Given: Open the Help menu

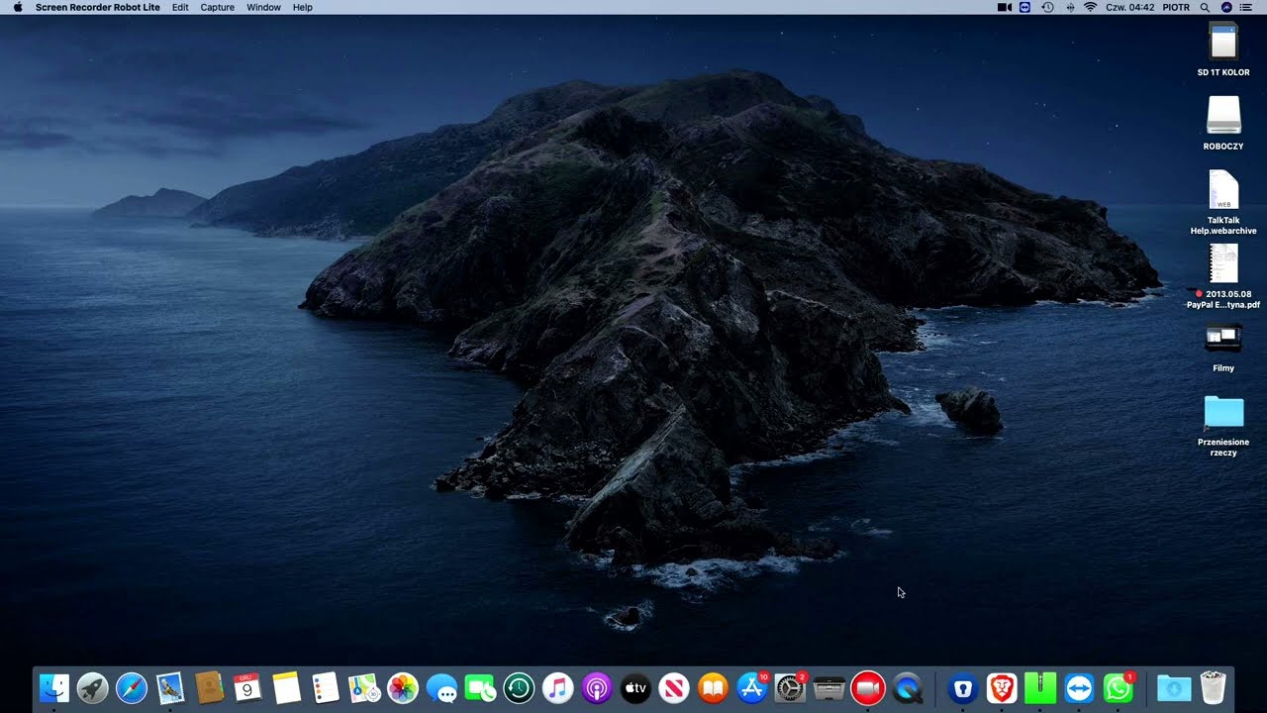Looking at the screenshot, I should click(303, 7).
